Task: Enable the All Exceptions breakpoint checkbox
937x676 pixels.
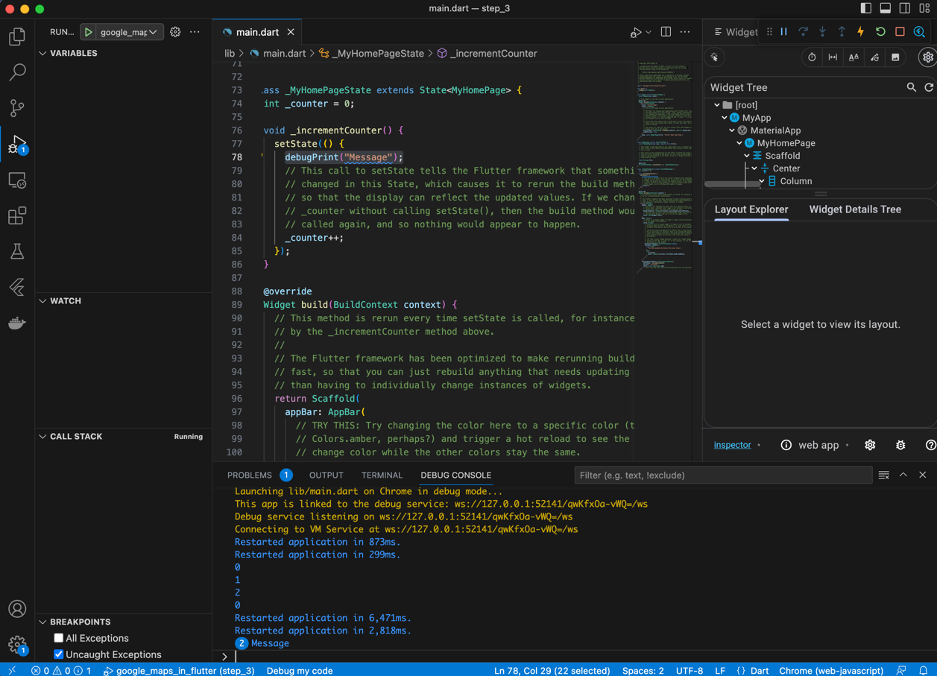Action: click(x=59, y=638)
